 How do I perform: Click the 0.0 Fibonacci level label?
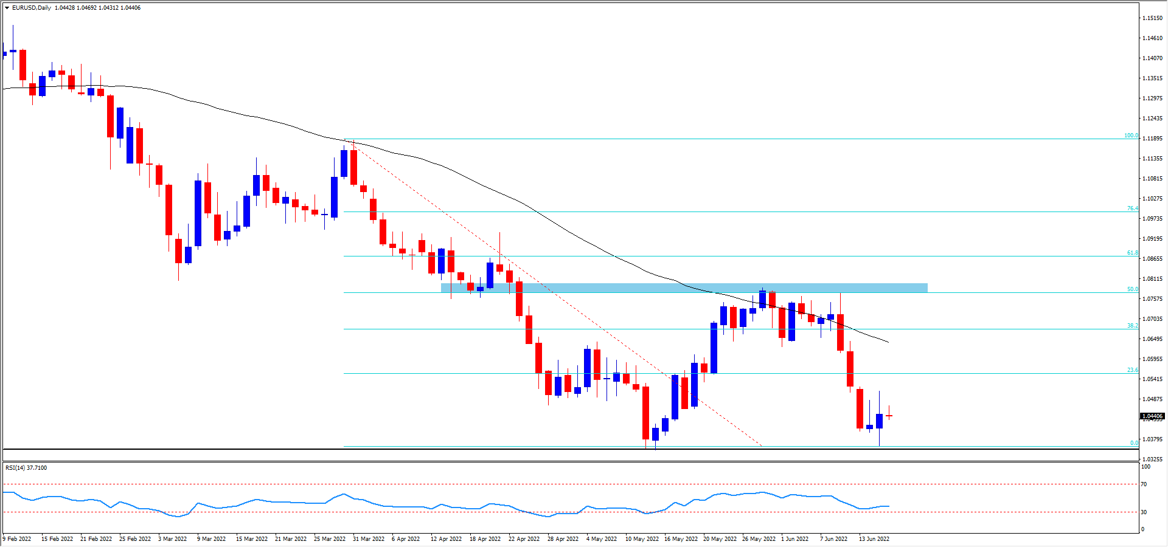click(x=1134, y=443)
